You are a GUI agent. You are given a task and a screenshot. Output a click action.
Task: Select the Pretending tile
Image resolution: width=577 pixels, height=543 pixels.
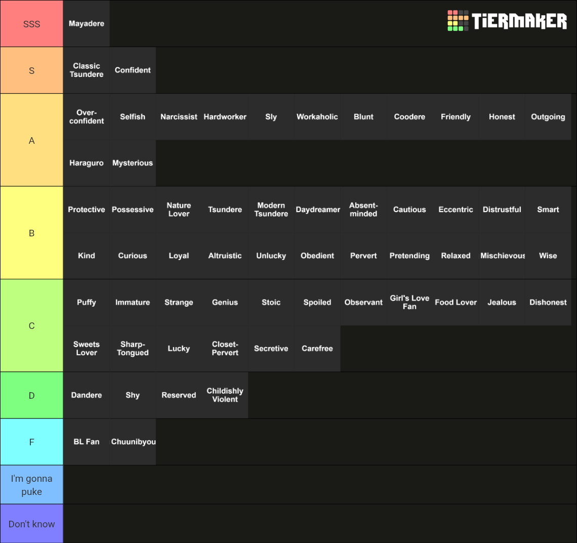[409, 256]
